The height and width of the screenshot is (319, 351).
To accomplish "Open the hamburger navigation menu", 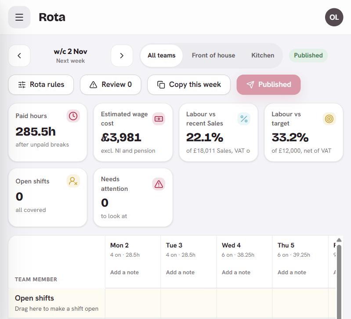I will click(x=19, y=17).
